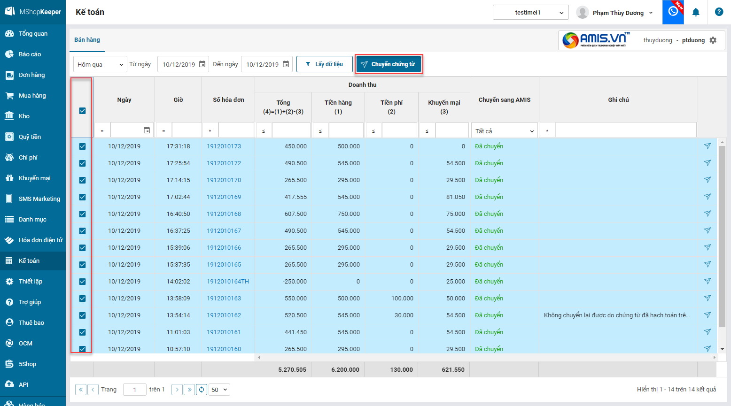Open the help question mark icon
This screenshot has height=406, width=731.
[x=719, y=12]
